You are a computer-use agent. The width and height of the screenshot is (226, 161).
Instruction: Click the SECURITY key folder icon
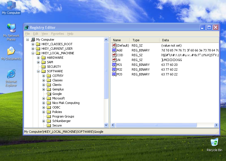tap(44, 67)
